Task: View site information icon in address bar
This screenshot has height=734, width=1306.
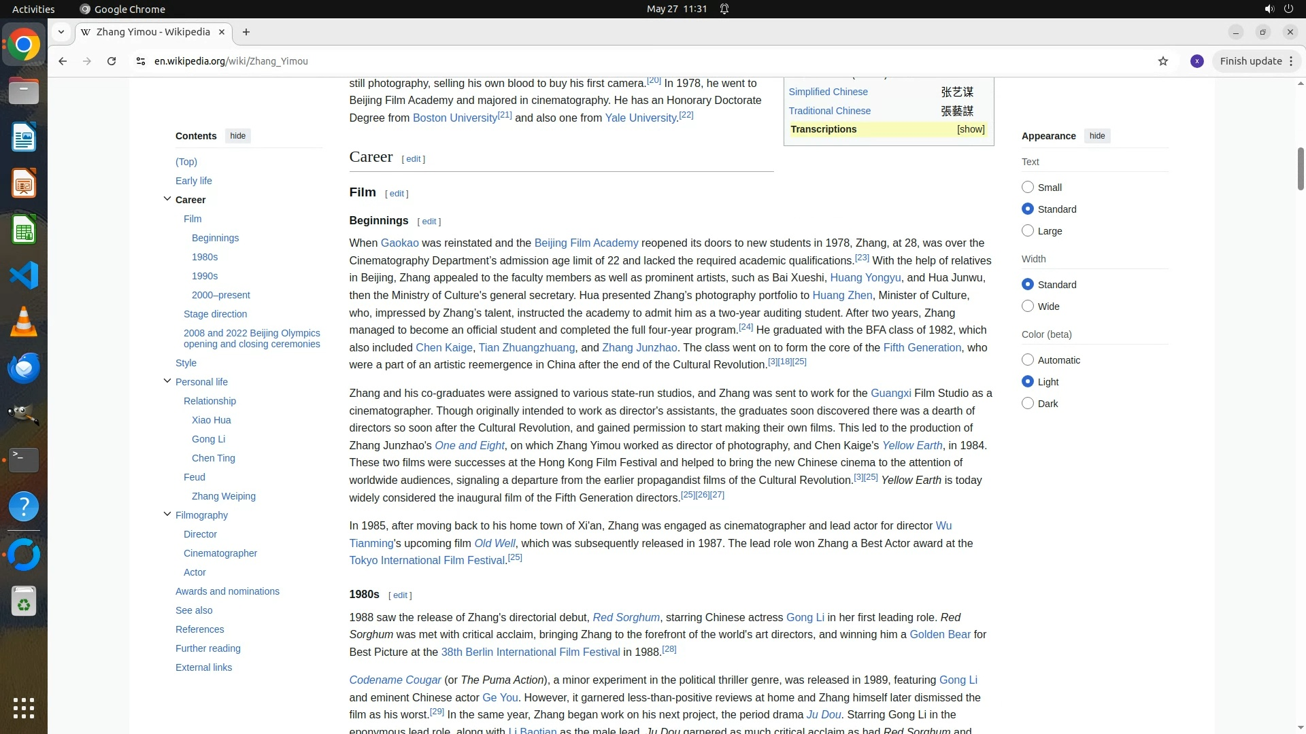Action: click(141, 61)
